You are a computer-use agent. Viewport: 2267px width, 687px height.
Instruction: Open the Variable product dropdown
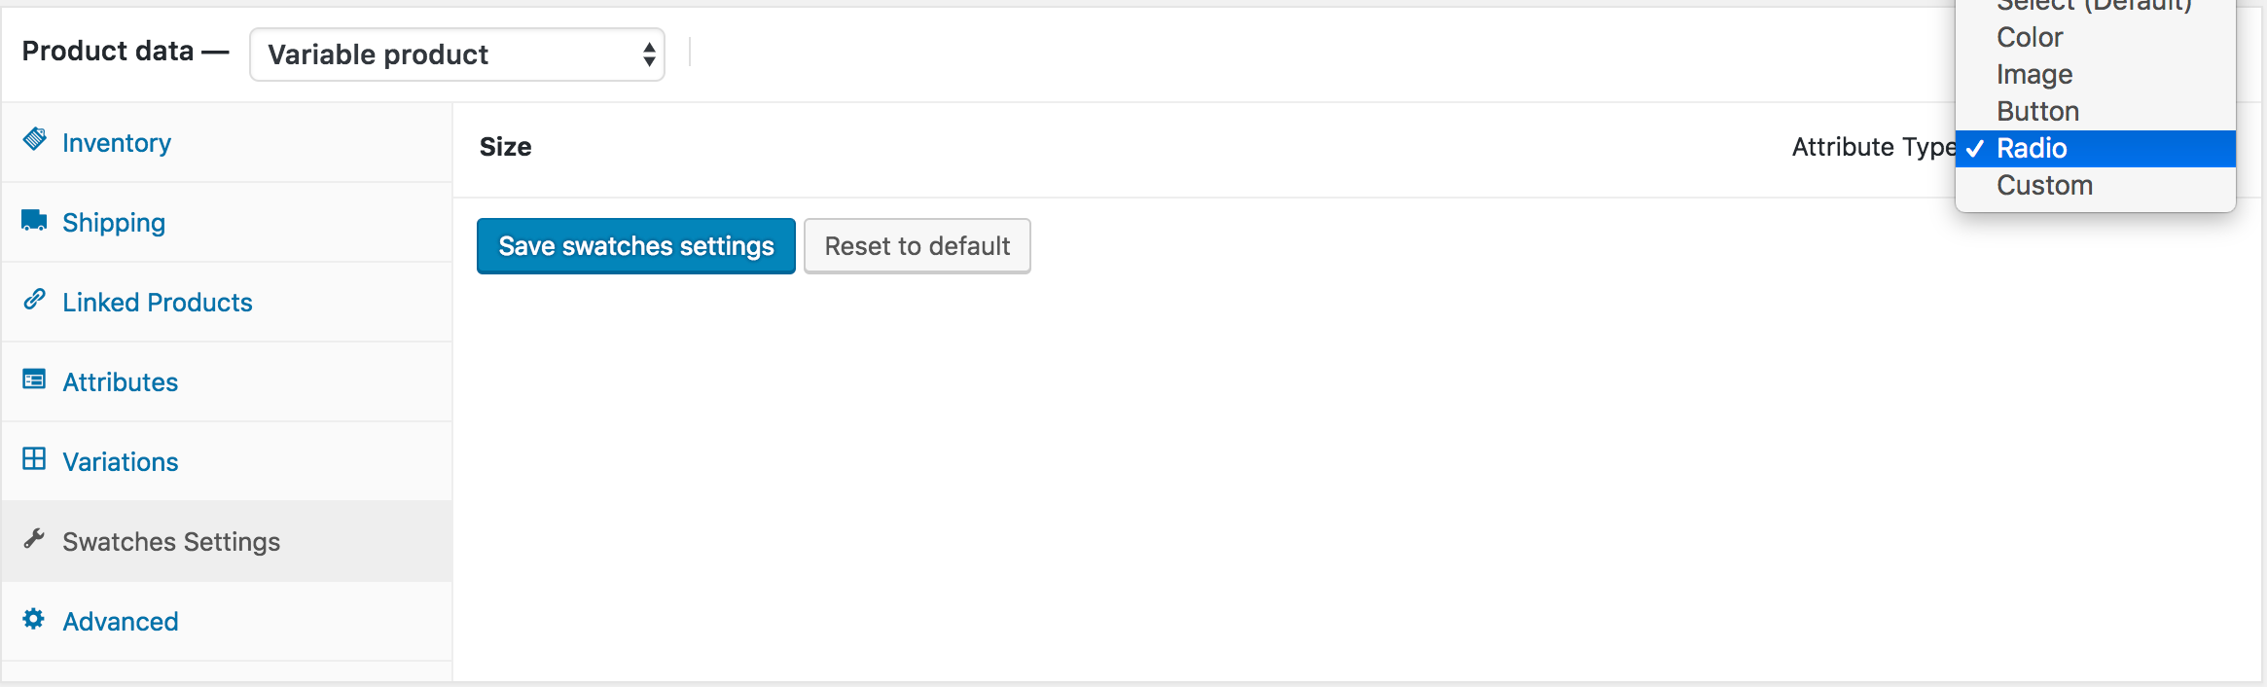click(x=457, y=54)
